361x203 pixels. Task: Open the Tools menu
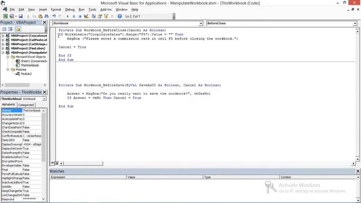tap(93, 10)
